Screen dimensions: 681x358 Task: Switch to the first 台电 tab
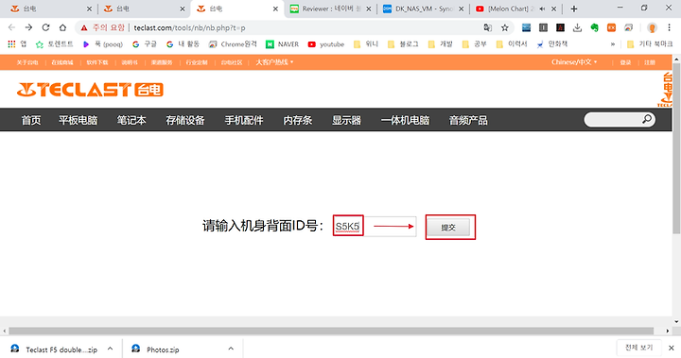coord(51,9)
